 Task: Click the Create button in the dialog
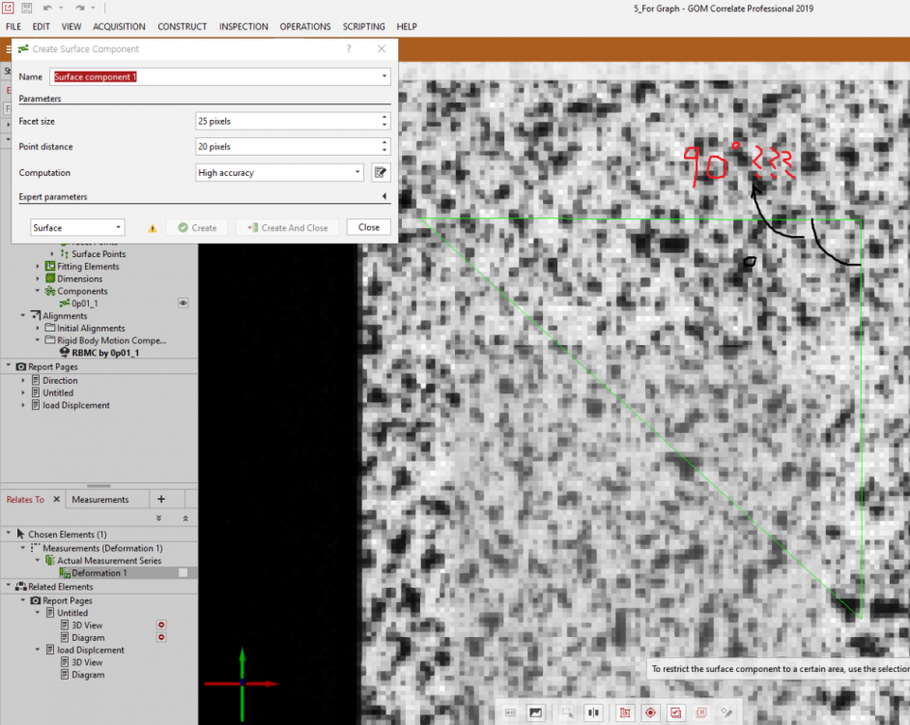click(196, 227)
